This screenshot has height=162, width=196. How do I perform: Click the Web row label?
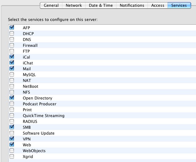pyautogui.click(x=27, y=145)
